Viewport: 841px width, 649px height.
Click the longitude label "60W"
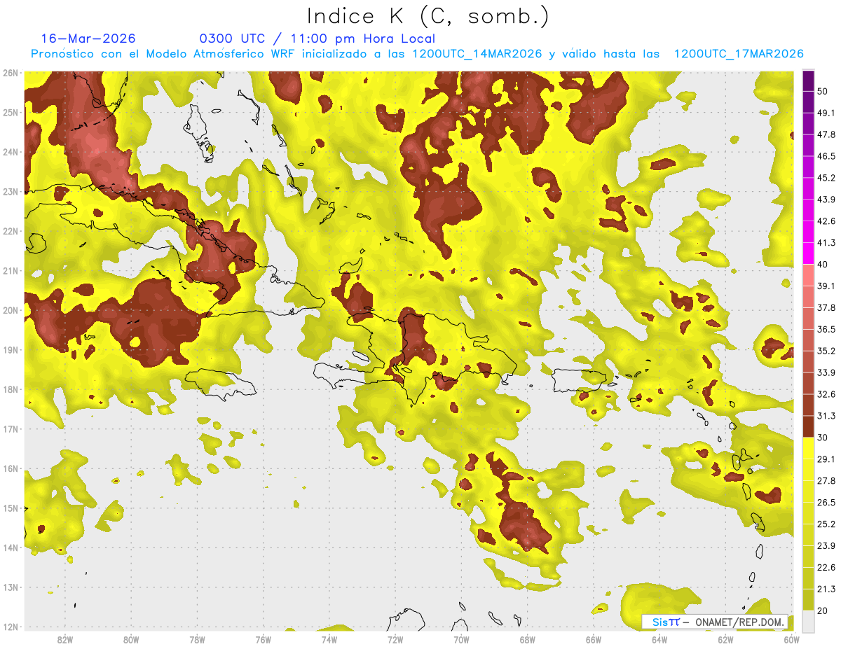(x=791, y=640)
